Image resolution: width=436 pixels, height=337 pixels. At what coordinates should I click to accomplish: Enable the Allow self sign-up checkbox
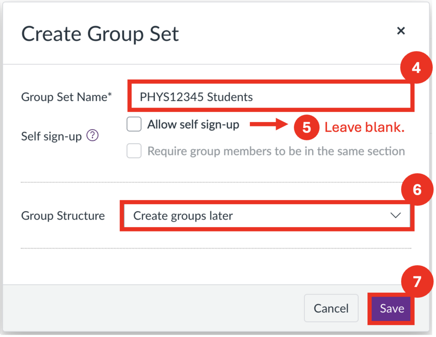coord(134,125)
